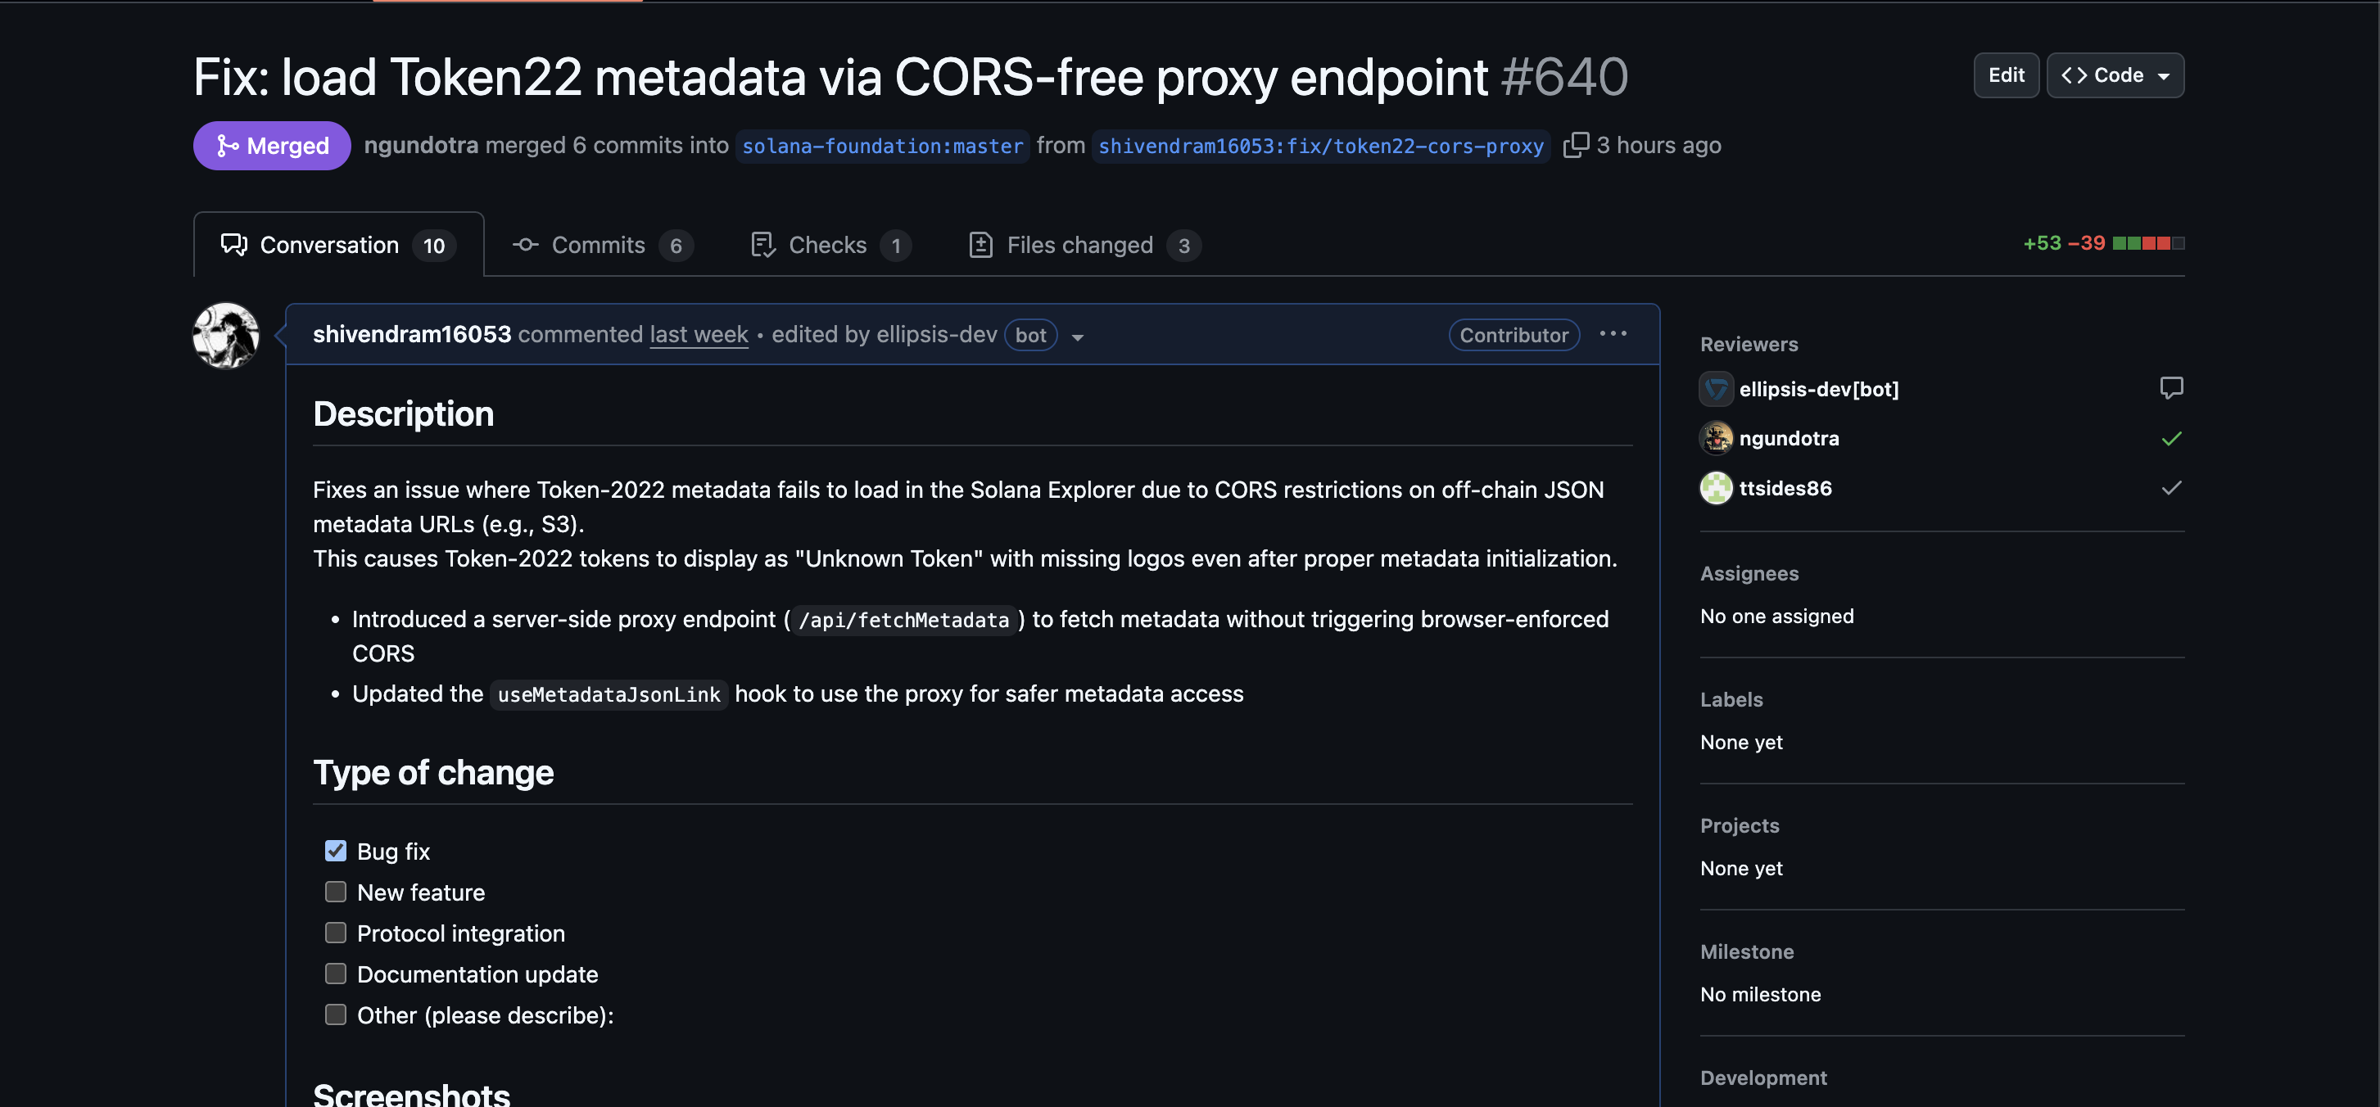
Task: Click the Edit title button
Action: pyautogui.click(x=2006, y=75)
